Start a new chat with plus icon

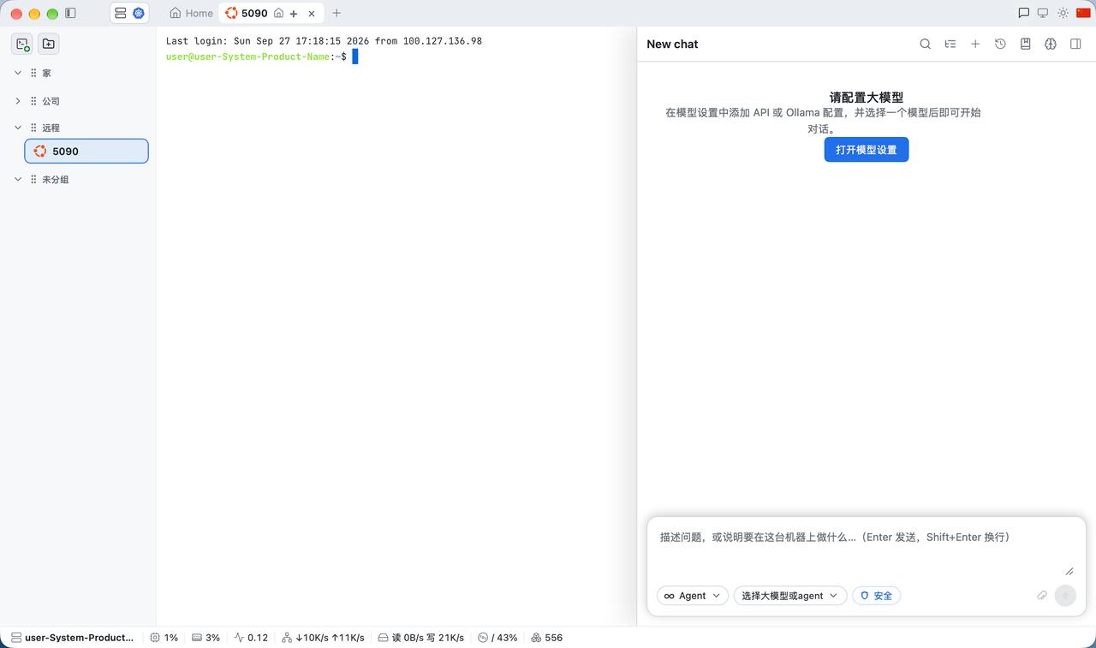pos(975,44)
